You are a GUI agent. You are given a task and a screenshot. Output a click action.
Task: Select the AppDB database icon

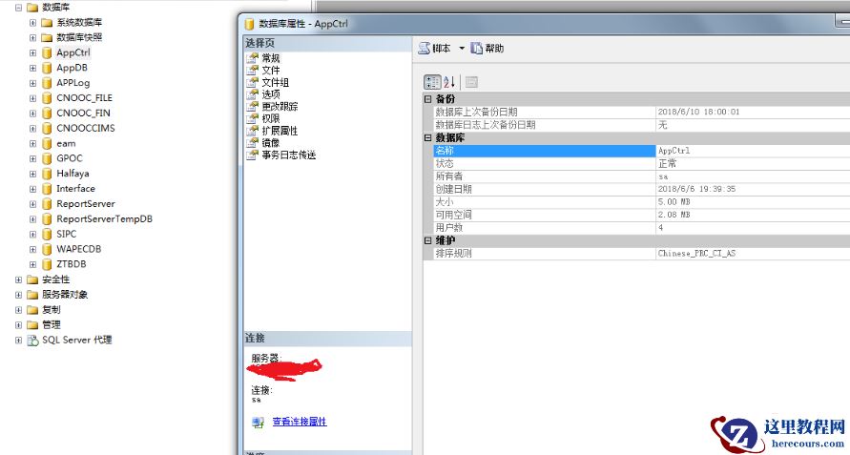pos(47,68)
